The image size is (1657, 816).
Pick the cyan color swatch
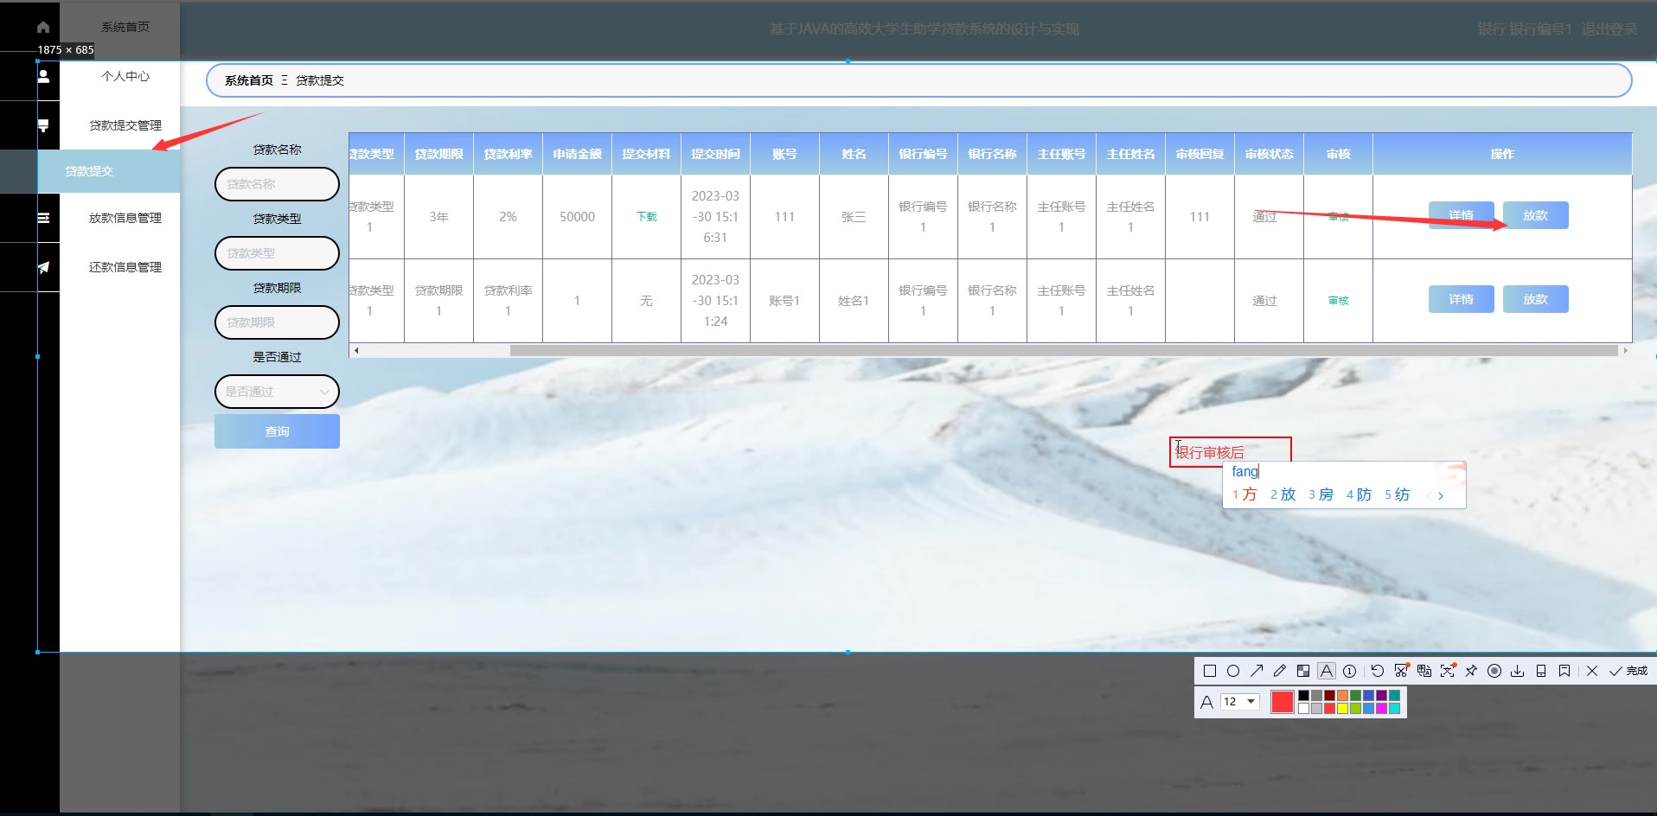click(1394, 708)
